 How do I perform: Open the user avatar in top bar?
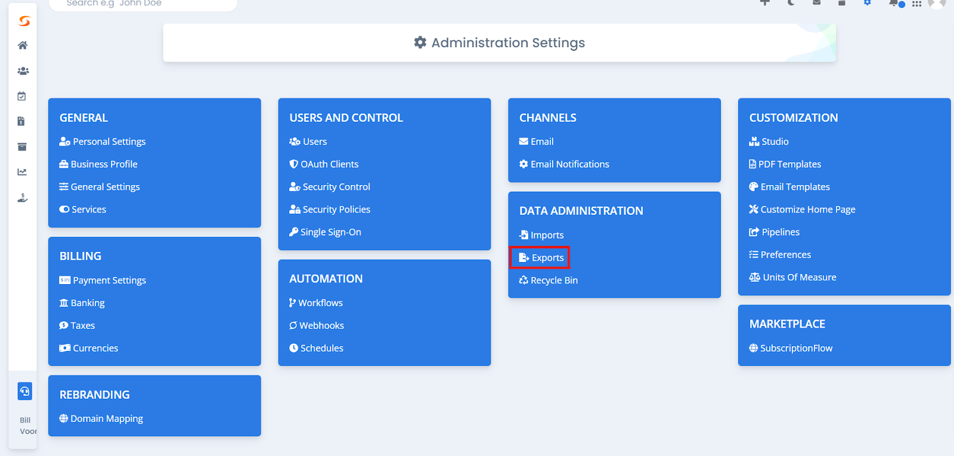pos(937,4)
